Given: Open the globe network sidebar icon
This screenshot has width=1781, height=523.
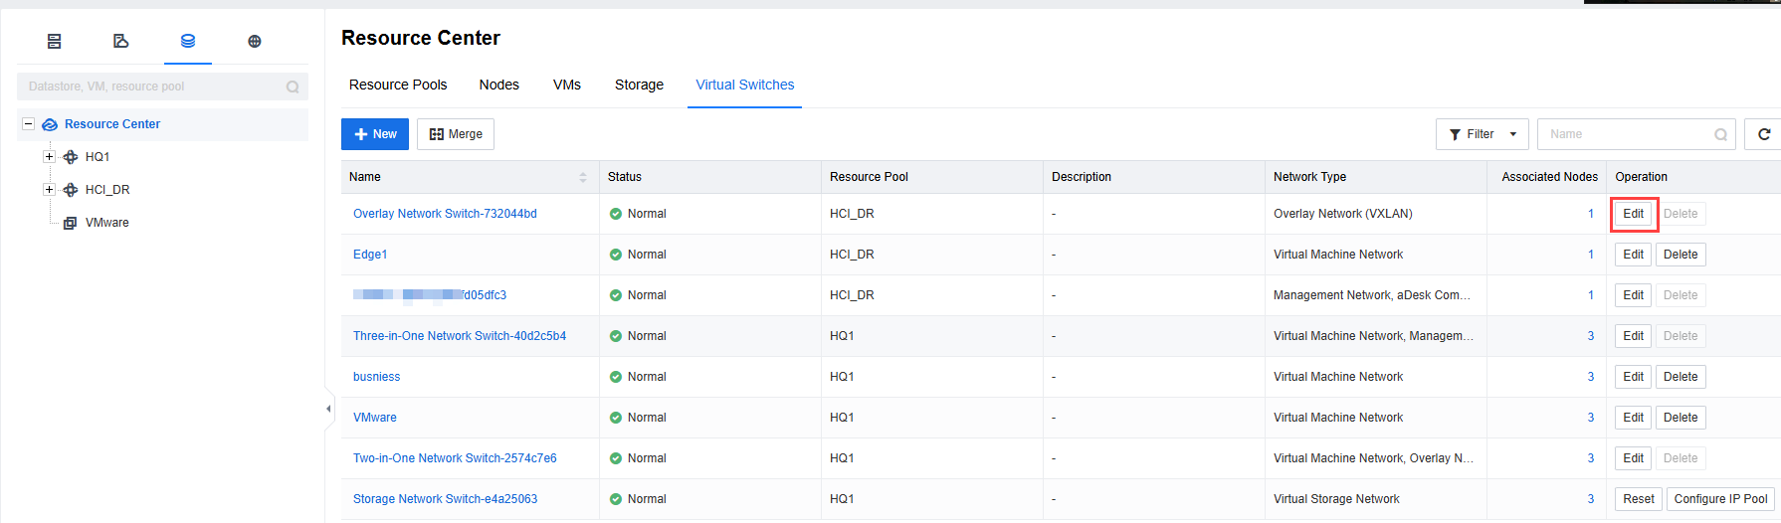Looking at the screenshot, I should click(255, 41).
